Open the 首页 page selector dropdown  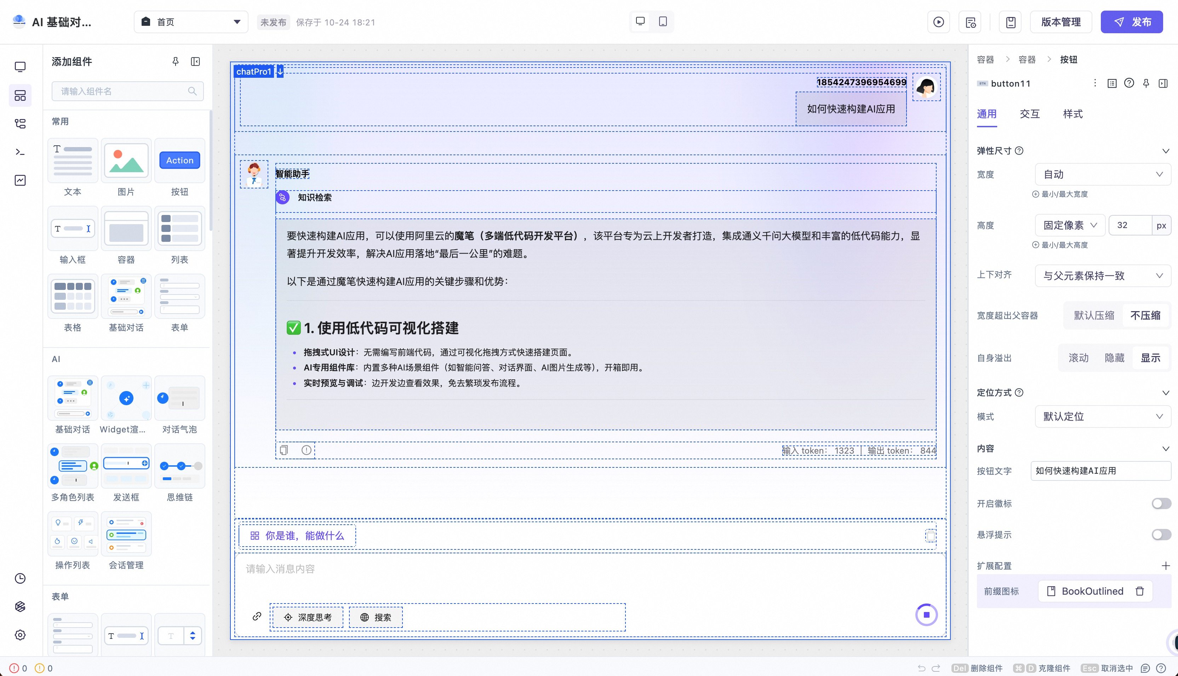pos(191,22)
